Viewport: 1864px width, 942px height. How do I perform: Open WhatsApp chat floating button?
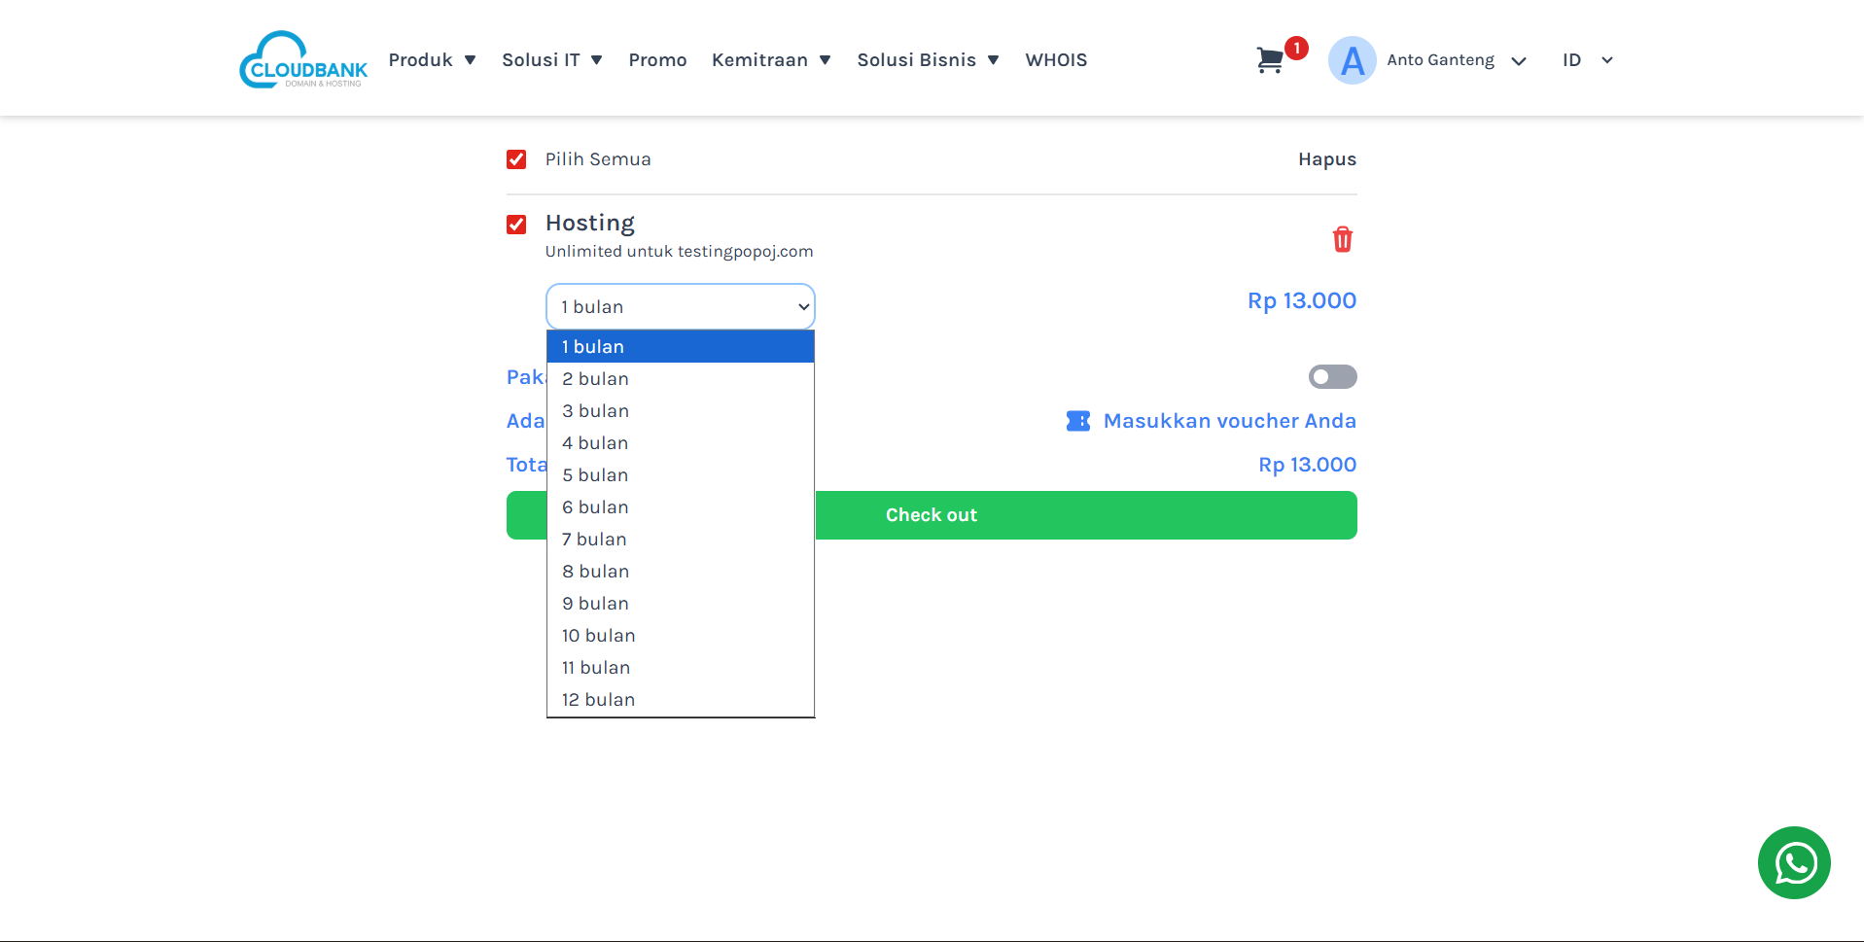[x=1793, y=862]
